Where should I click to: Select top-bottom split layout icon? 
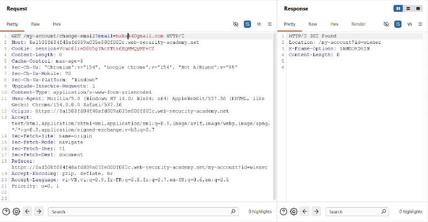click(408, 9)
